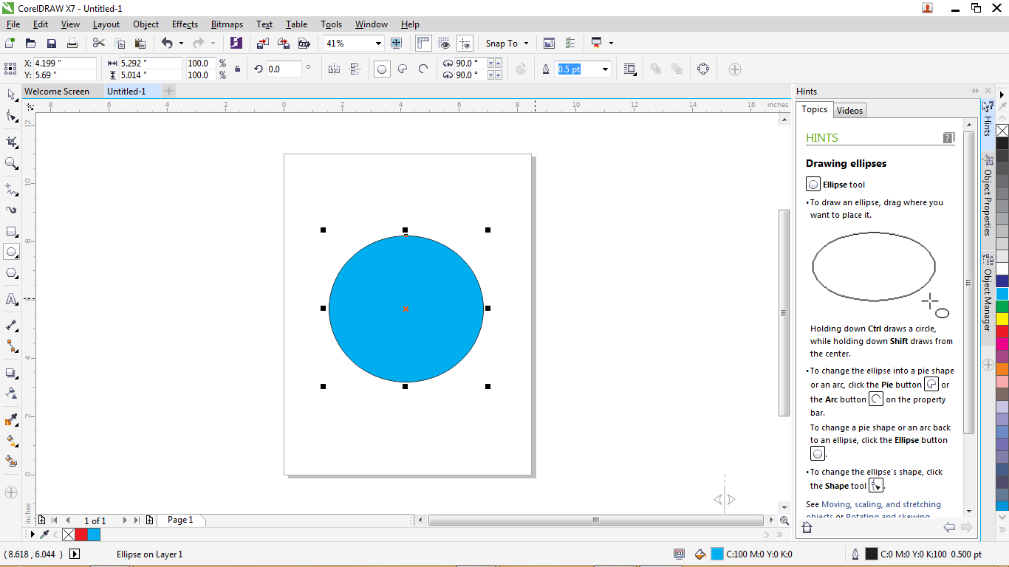1009x567 pixels.
Task: Switch to the Videos tab in Hints
Action: (849, 109)
